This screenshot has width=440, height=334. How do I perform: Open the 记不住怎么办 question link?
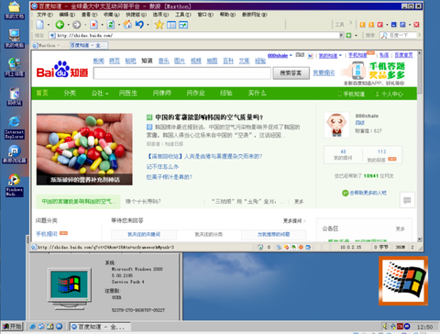[x=162, y=167]
